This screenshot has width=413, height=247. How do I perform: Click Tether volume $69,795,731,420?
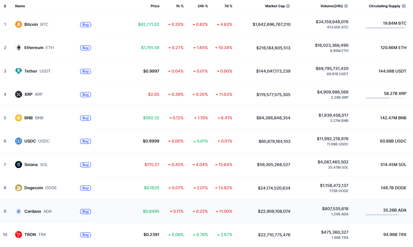(332, 68)
